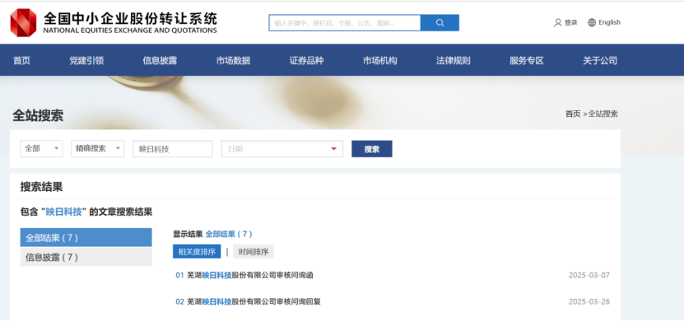684x321 pixels.
Task: Click 全站搜索 in the breadcrumb
Action: tap(603, 114)
